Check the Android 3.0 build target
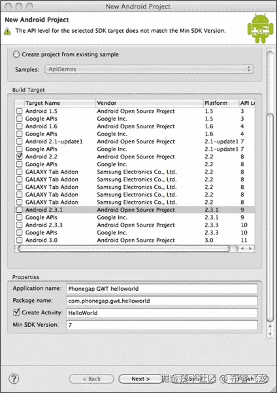Viewport: 277px width, 393px height. [x=19, y=240]
